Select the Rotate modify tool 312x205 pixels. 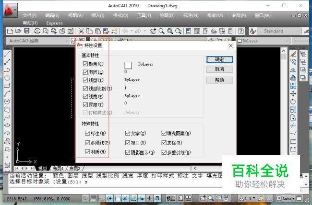pyautogui.click(x=293, y=102)
